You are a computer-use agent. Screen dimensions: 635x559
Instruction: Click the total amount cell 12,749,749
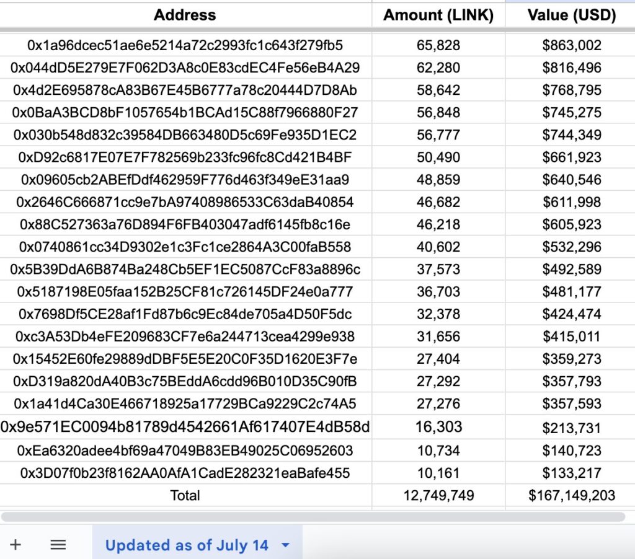pyautogui.click(x=438, y=495)
